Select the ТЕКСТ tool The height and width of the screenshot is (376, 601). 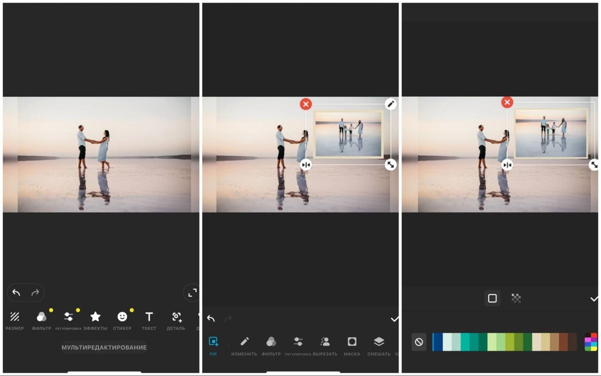point(149,319)
